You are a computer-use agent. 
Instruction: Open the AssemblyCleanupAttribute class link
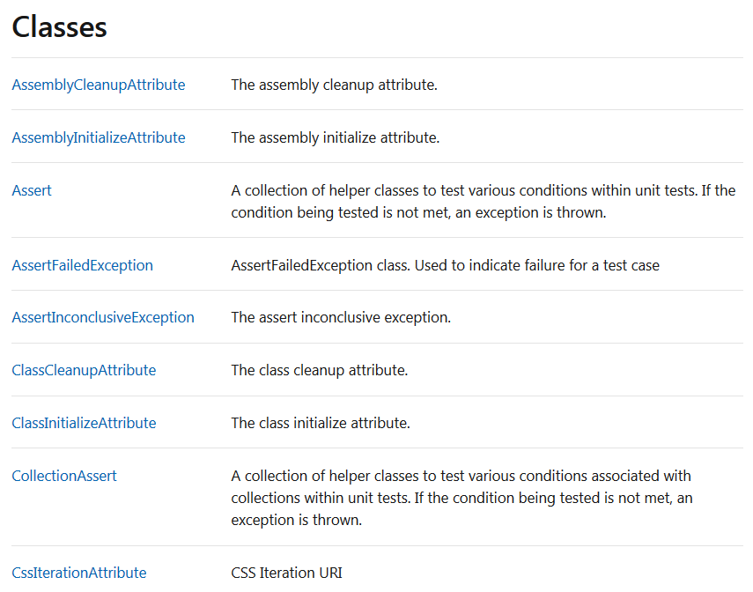point(99,85)
